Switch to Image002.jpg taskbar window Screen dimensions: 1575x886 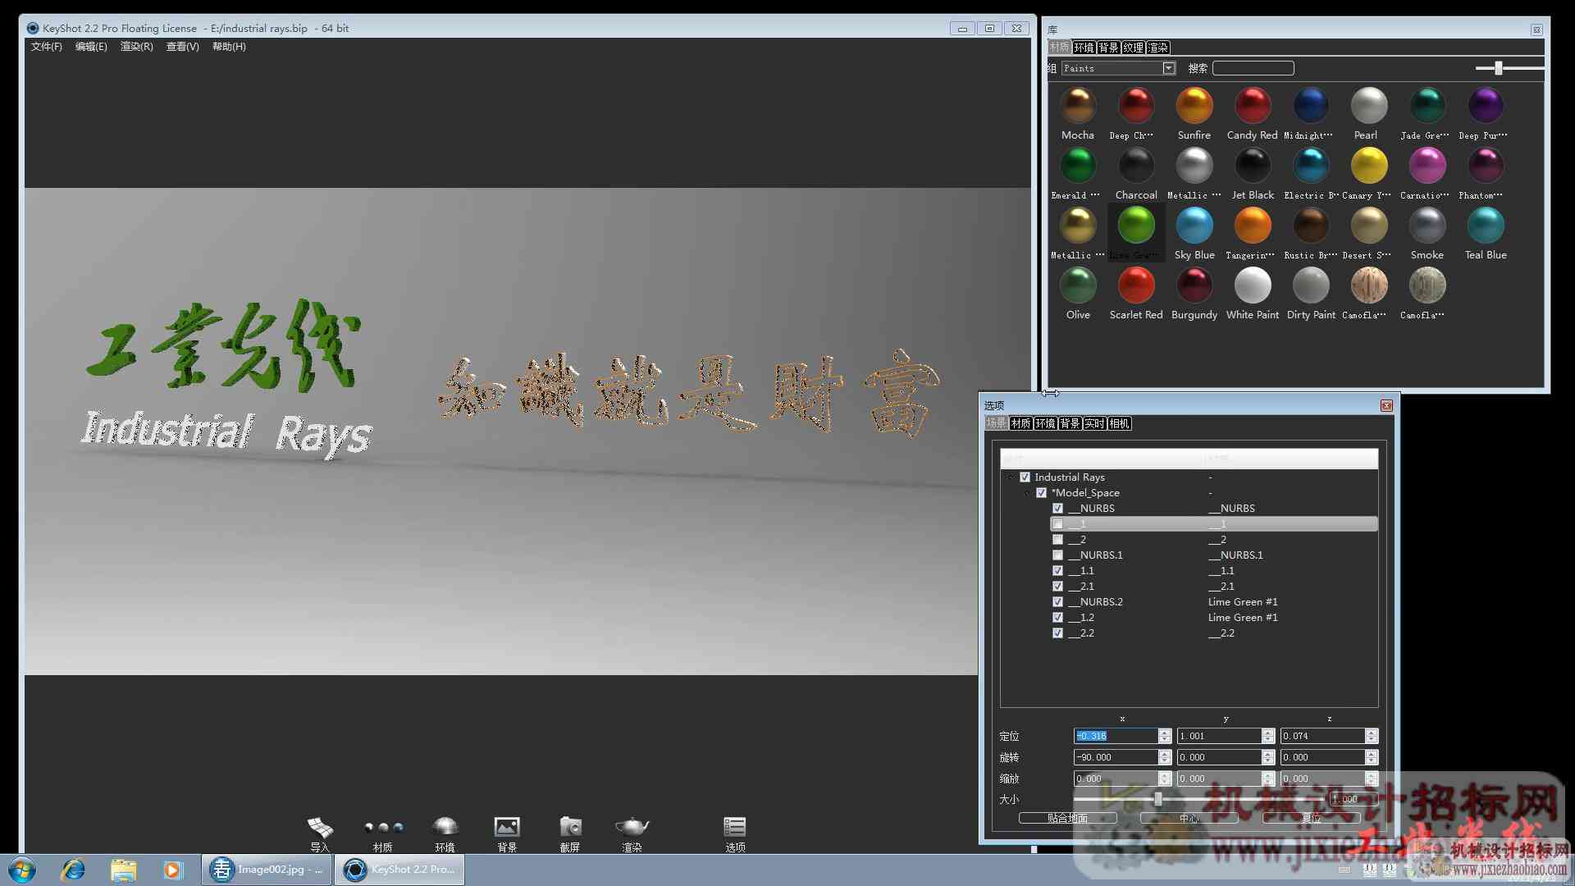pos(267,870)
